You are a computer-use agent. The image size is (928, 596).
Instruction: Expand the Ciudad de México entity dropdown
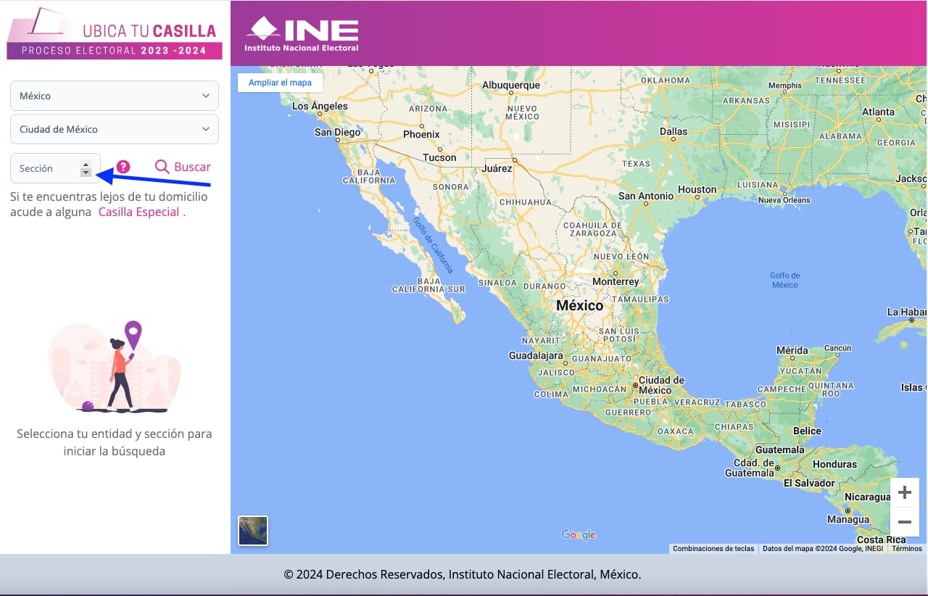[x=115, y=129]
